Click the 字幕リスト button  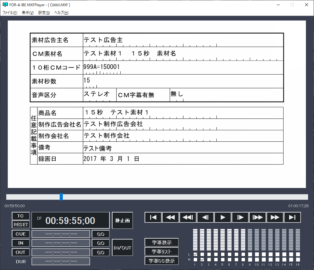pyautogui.click(x=161, y=251)
